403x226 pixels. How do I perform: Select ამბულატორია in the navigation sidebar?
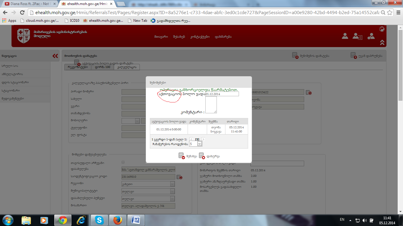click(12, 74)
